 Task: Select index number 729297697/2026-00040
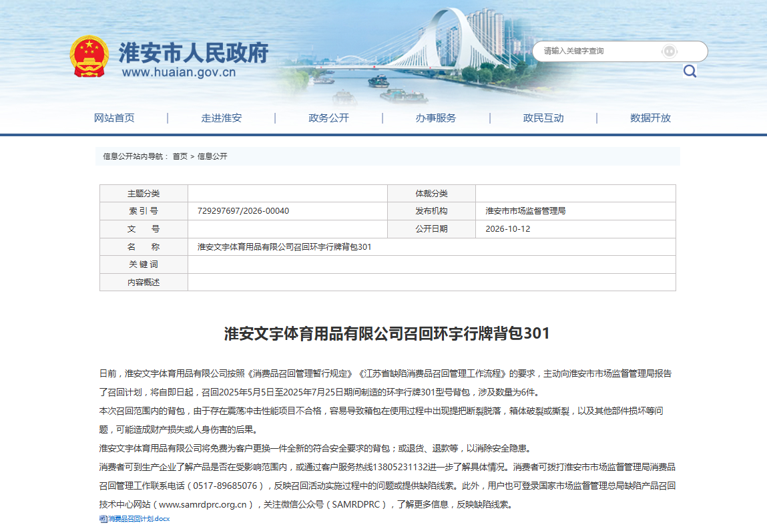coord(243,211)
